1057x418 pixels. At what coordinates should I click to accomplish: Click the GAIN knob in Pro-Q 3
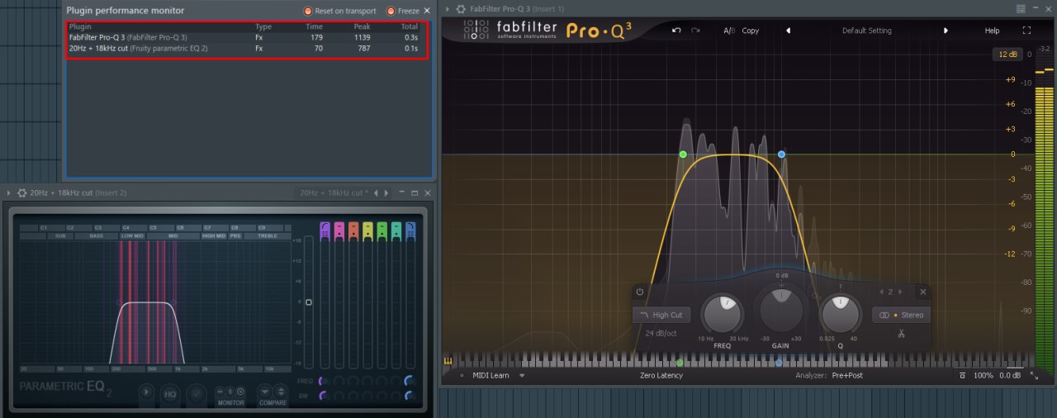781,311
